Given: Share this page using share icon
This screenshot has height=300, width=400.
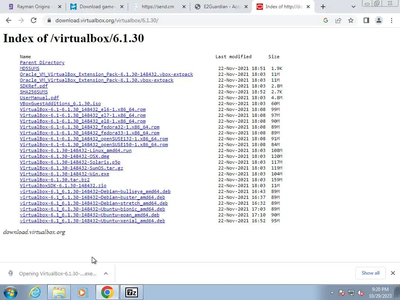Looking at the screenshot, I should click(x=338, y=20).
